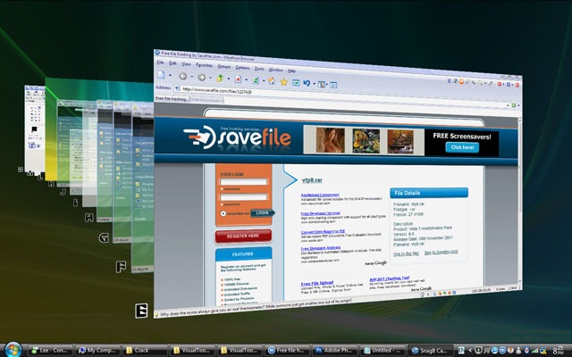Image resolution: width=572 pixels, height=357 pixels.
Task: Click the page icon in the Address bar
Action: click(x=177, y=88)
